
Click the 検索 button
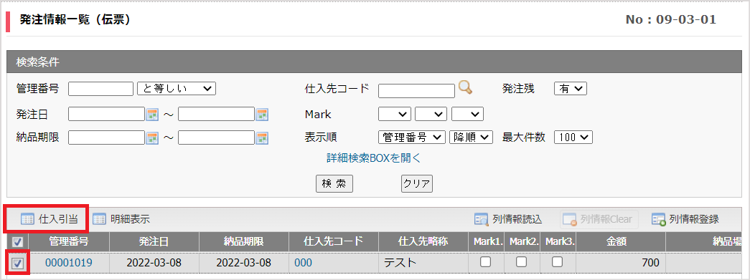click(x=334, y=183)
